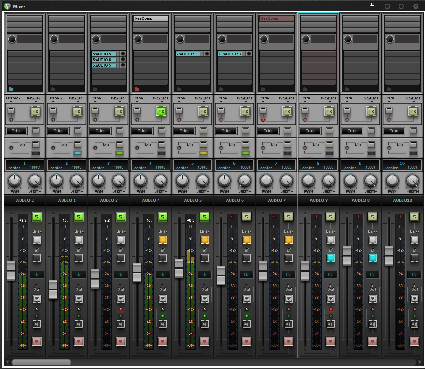Select the top 5:AUDIO 5 send on AUDIO 3
This screenshot has height=369, width=425.
tap(105, 54)
